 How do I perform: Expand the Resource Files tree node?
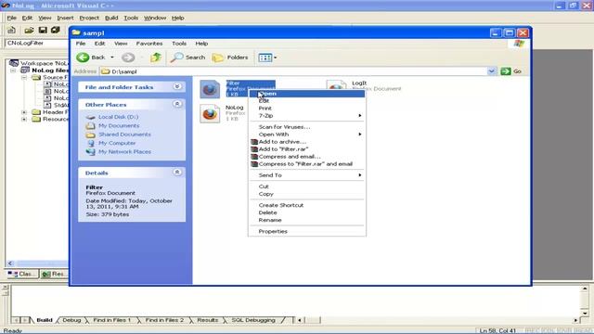24,119
